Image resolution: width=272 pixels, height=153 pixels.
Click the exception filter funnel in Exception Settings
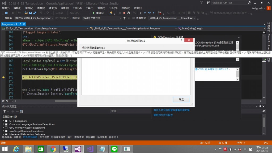point(5,111)
